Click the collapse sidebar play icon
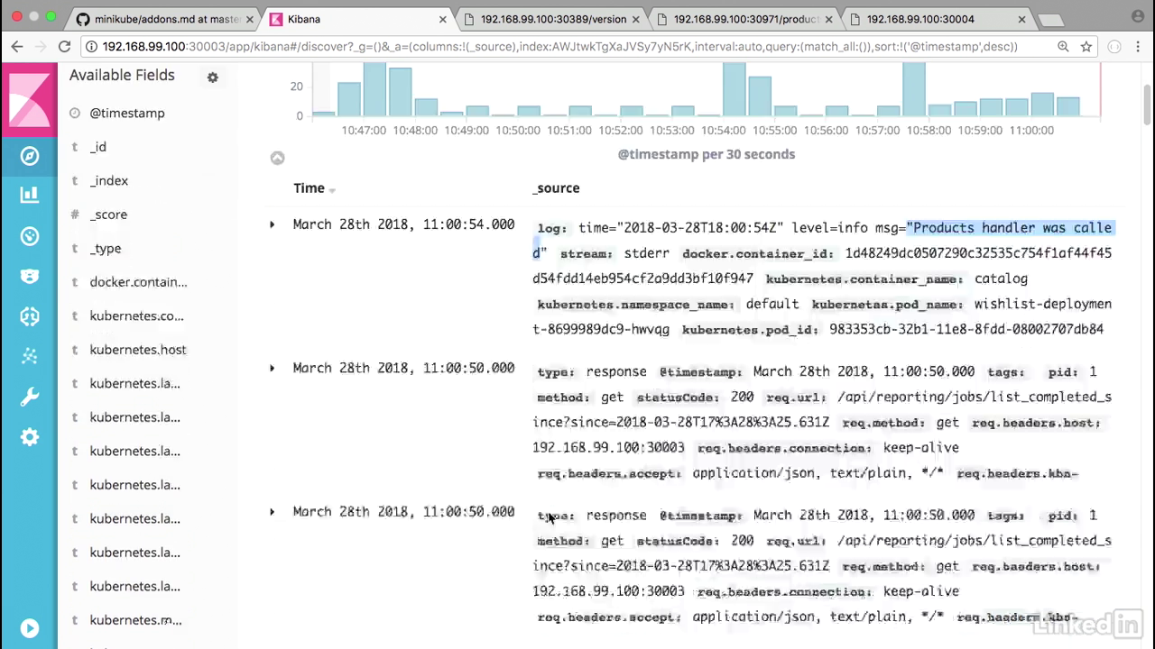This screenshot has height=649, width=1155. click(30, 628)
